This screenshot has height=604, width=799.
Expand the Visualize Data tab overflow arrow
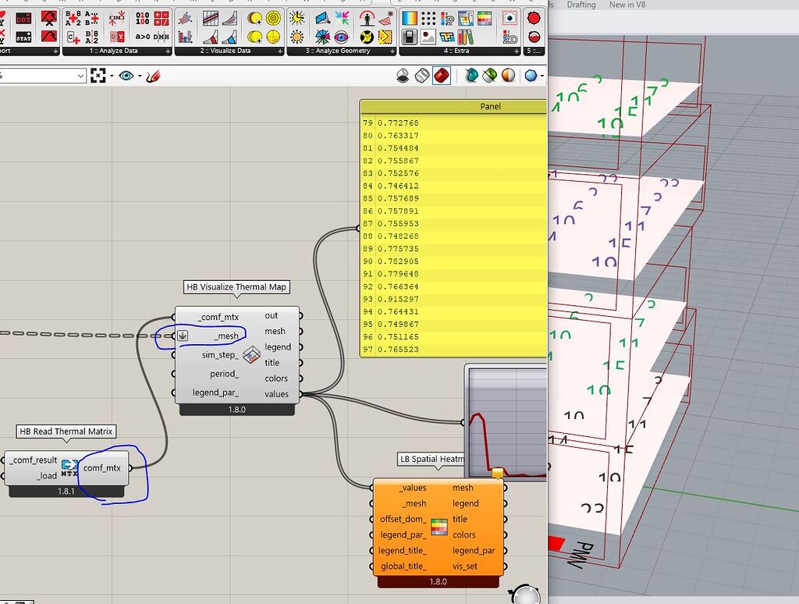tap(279, 51)
